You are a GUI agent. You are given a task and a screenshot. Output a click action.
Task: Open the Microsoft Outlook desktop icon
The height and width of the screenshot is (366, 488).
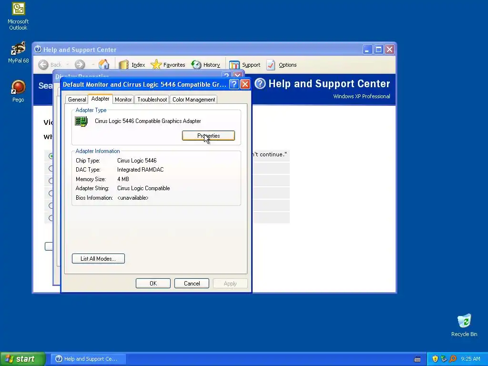click(x=18, y=17)
